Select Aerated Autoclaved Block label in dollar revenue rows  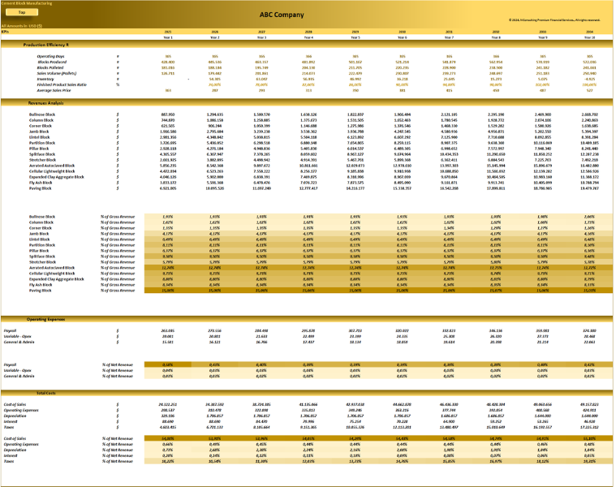coord(52,166)
